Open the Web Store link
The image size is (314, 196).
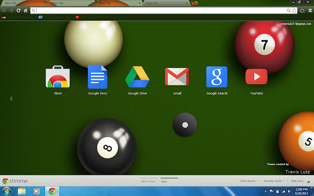point(297,181)
